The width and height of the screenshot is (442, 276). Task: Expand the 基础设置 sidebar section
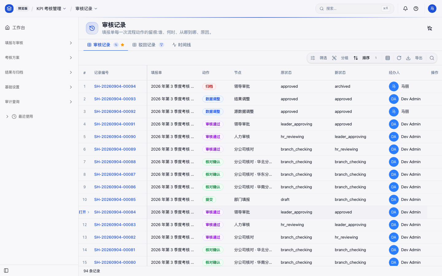pyautogui.click(x=39, y=87)
